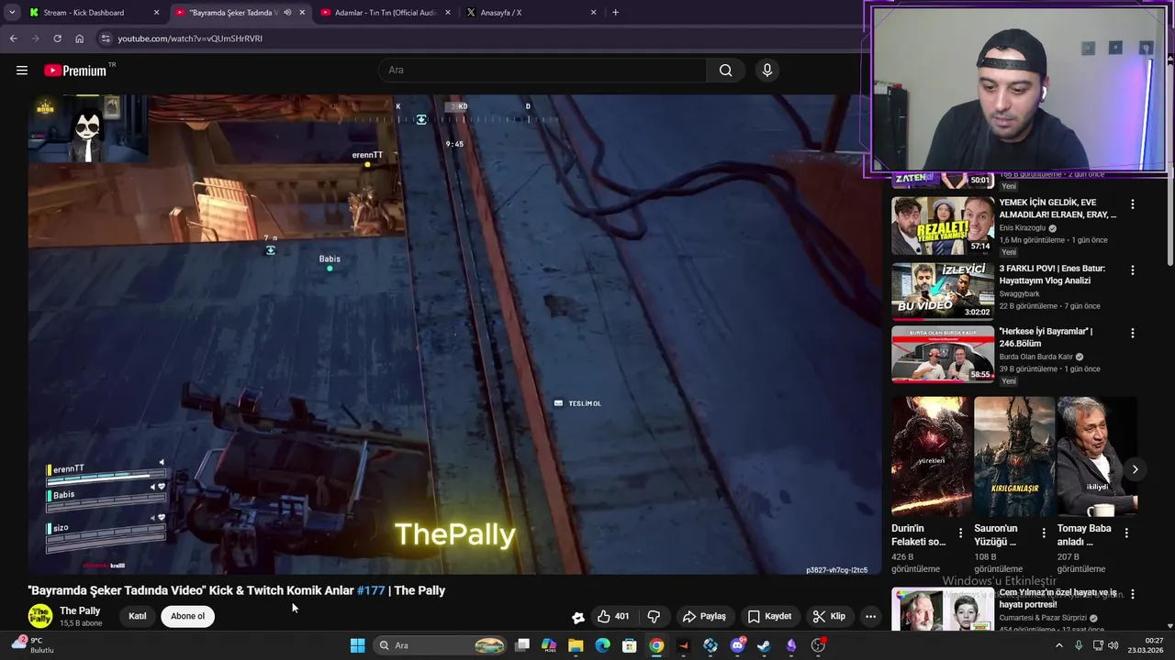The width and height of the screenshot is (1175, 660).
Task: Open more actions three-dot menu below video
Action: 870,616
